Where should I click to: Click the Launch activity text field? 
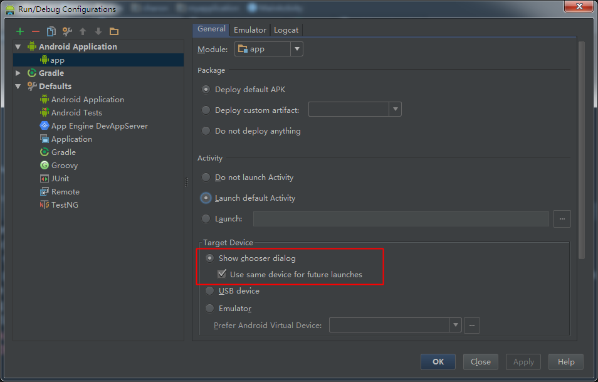[401, 219]
